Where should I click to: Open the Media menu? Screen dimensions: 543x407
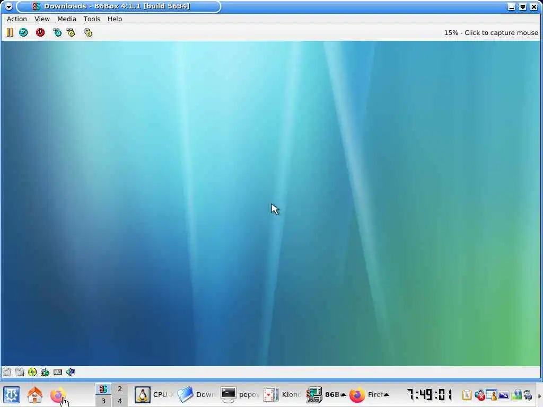(x=66, y=19)
